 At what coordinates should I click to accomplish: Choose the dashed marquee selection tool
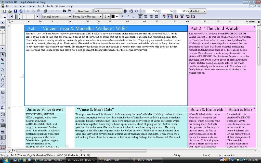(x=3, y=65)
